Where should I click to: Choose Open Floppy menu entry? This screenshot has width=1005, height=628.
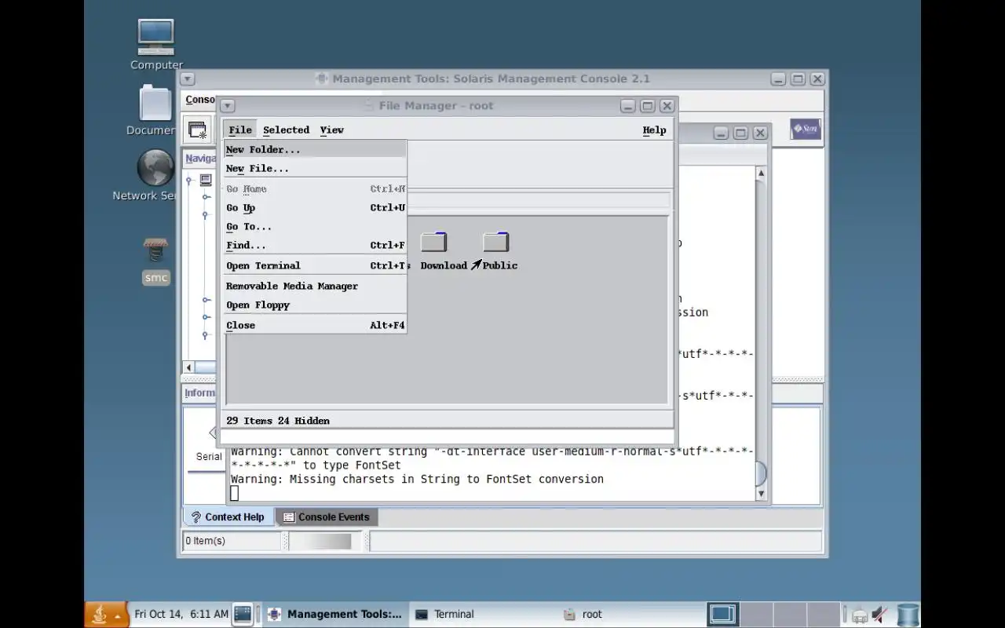point(315,305)
